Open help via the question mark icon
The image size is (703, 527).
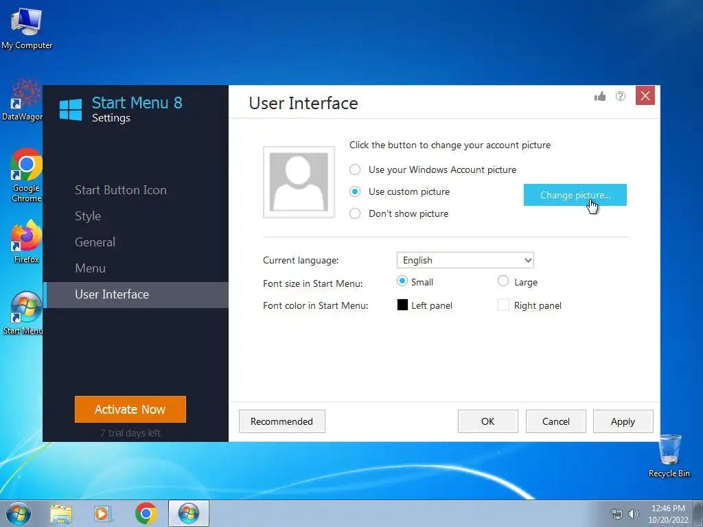pos(621,96)
